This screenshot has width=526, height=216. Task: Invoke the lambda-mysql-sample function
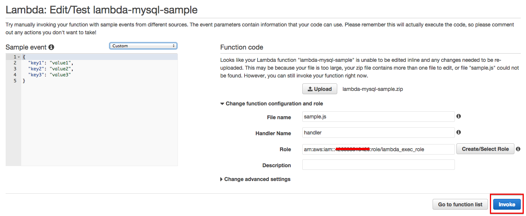click(x=507, y=204)
